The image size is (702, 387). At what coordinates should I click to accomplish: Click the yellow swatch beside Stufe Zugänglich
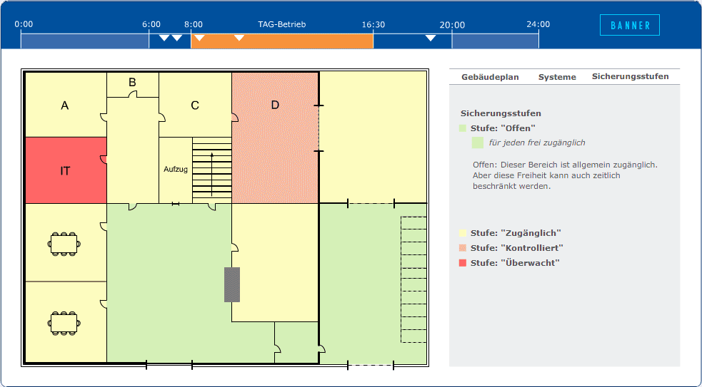[x=463, y=233]
